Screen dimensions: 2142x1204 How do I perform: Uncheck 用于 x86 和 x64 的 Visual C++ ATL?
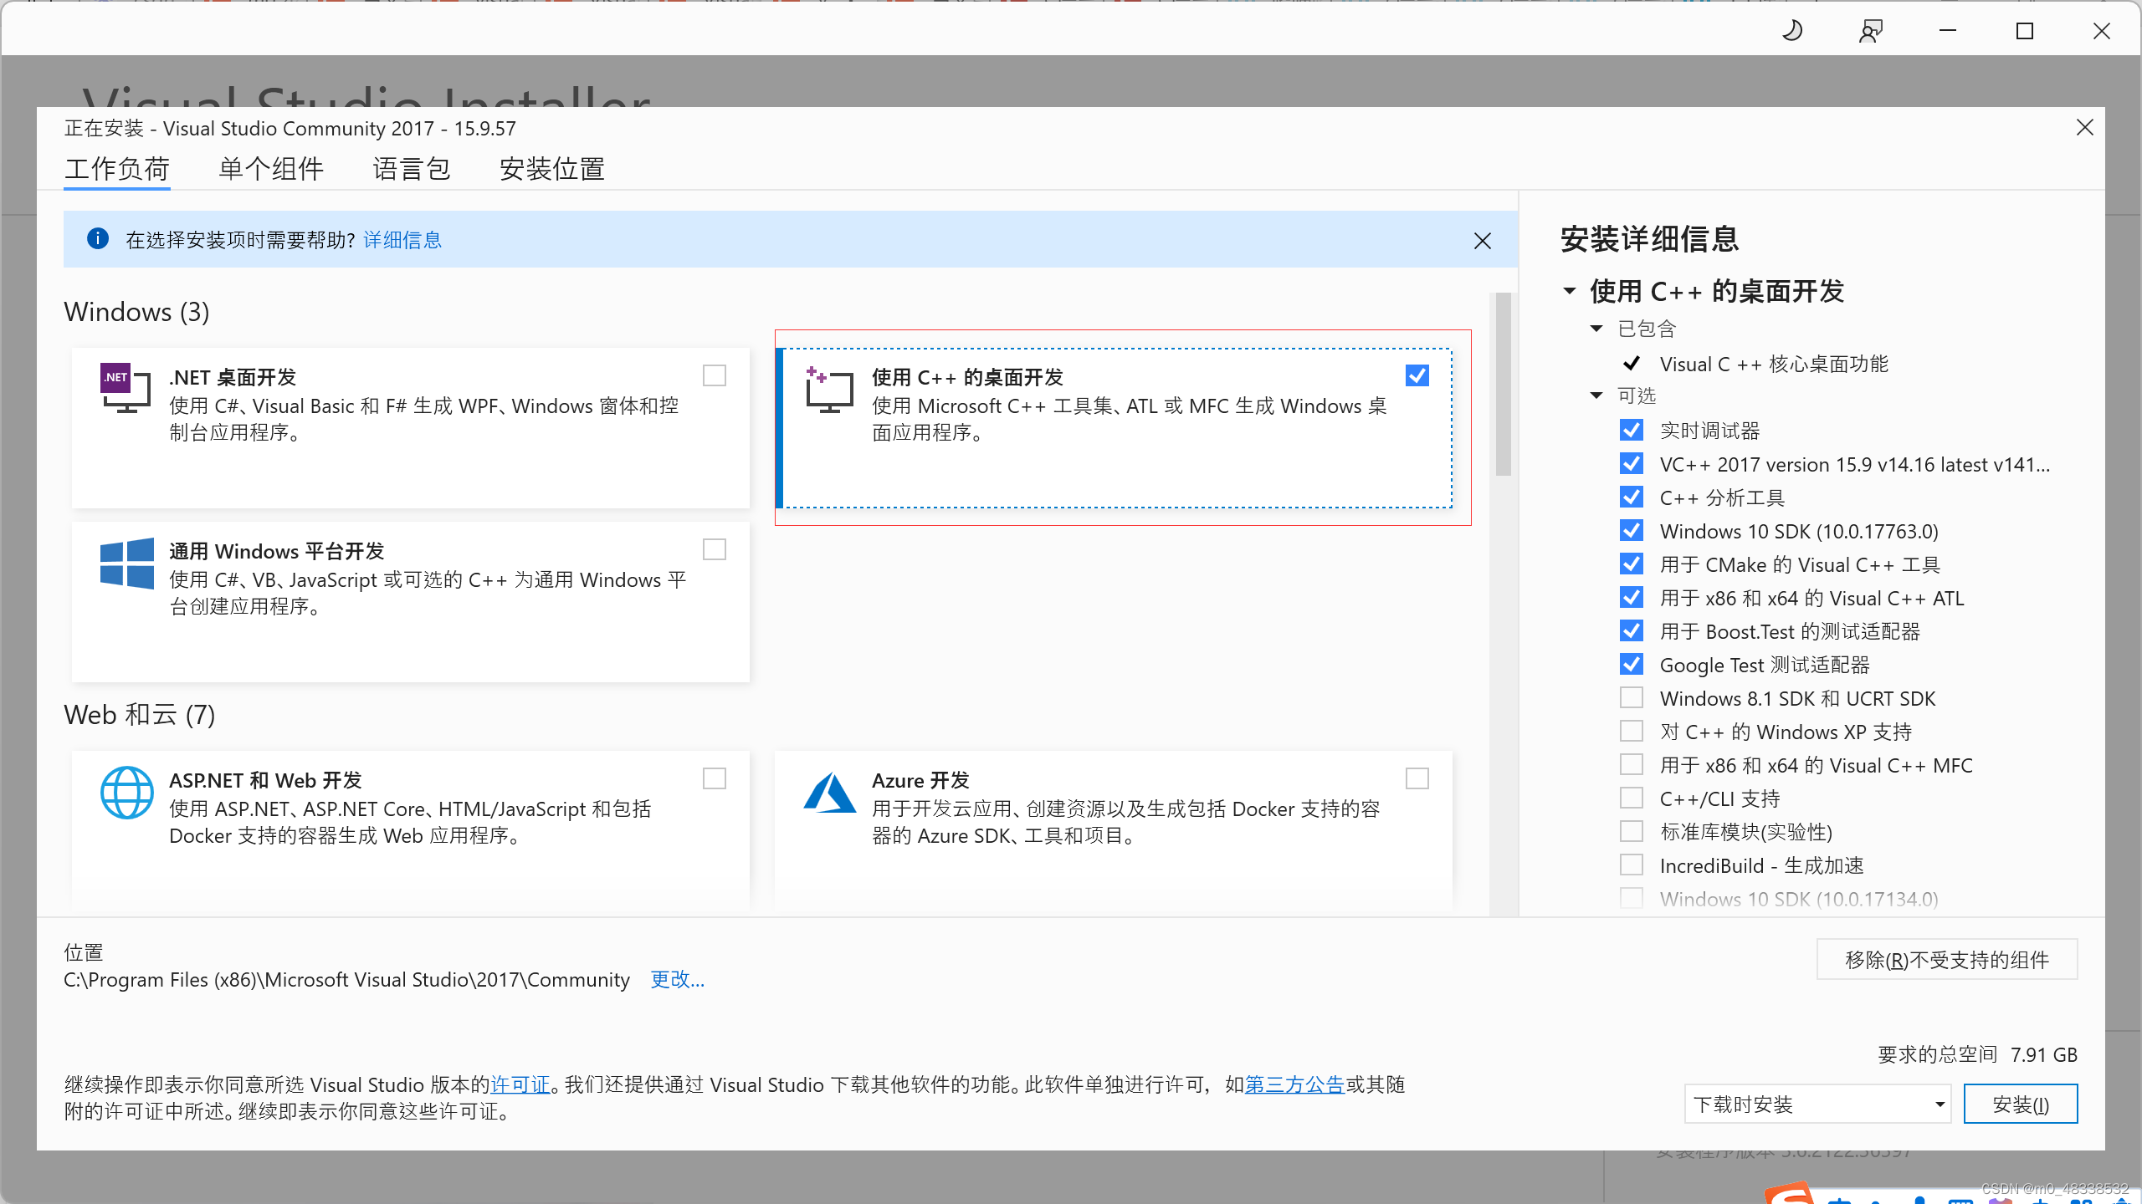click(1632, 597)
